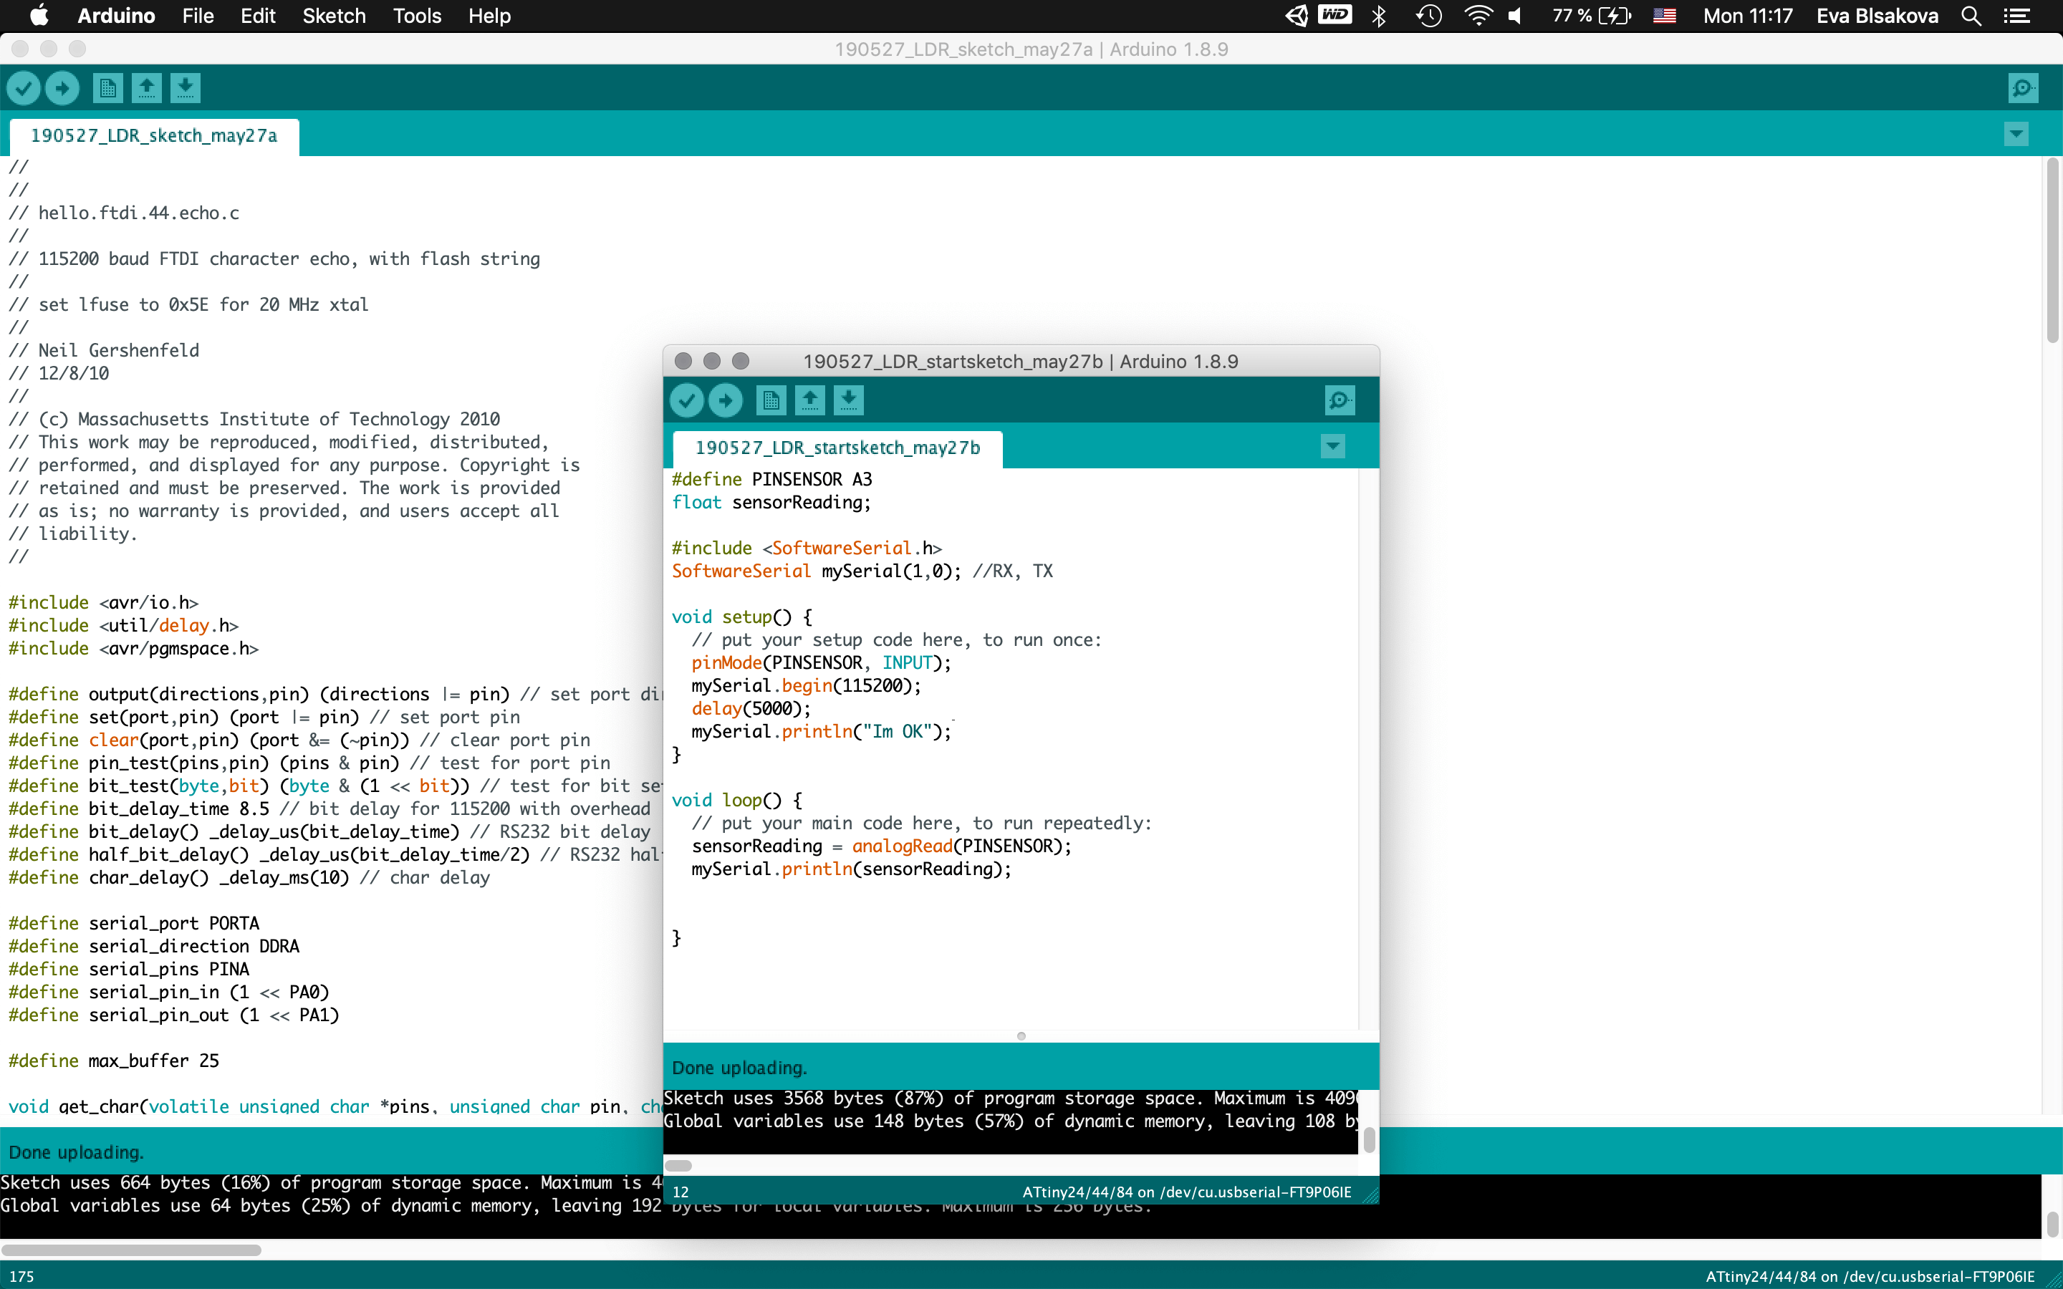Click Upload arrow in main Arduino window

click(x=62, y=88)
